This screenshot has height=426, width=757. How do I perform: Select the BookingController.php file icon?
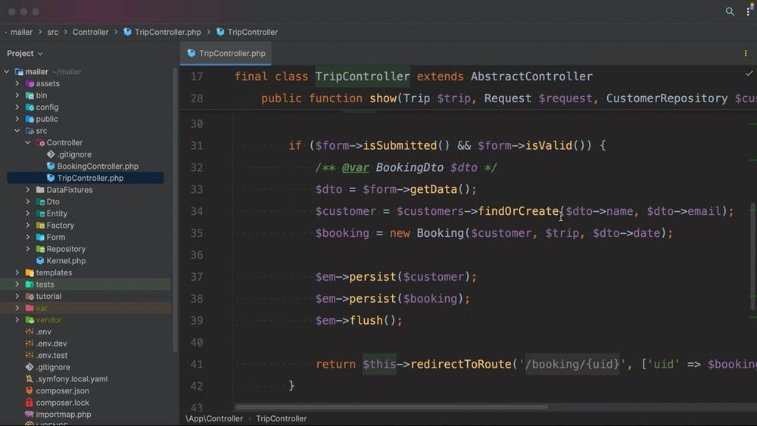tap(51, 166)
